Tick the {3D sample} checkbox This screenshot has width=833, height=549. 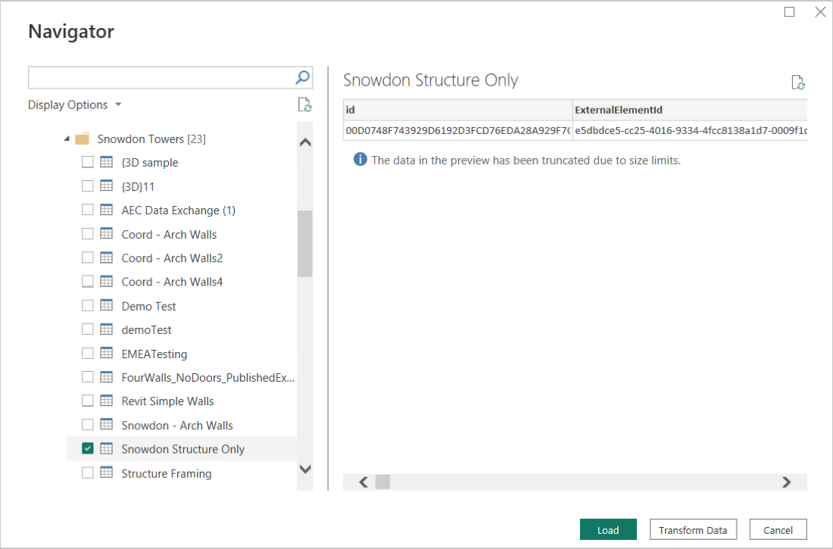click(88, 162)
